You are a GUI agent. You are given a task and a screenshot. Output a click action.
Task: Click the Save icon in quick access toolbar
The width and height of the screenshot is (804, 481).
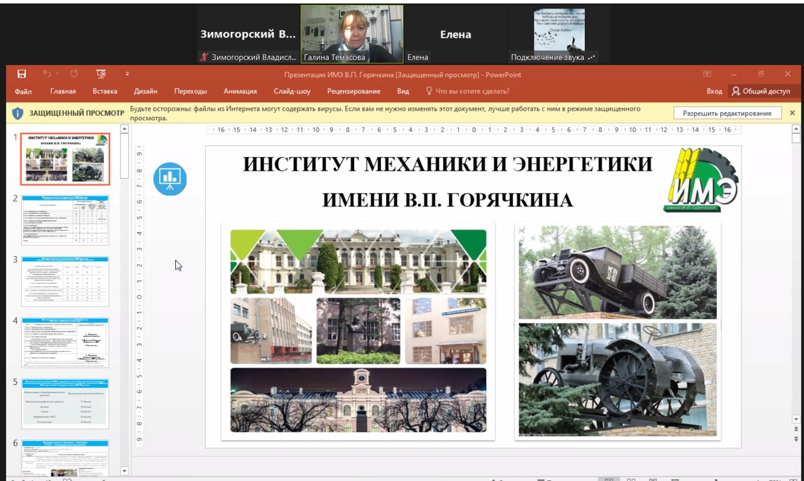coord(22,74)
